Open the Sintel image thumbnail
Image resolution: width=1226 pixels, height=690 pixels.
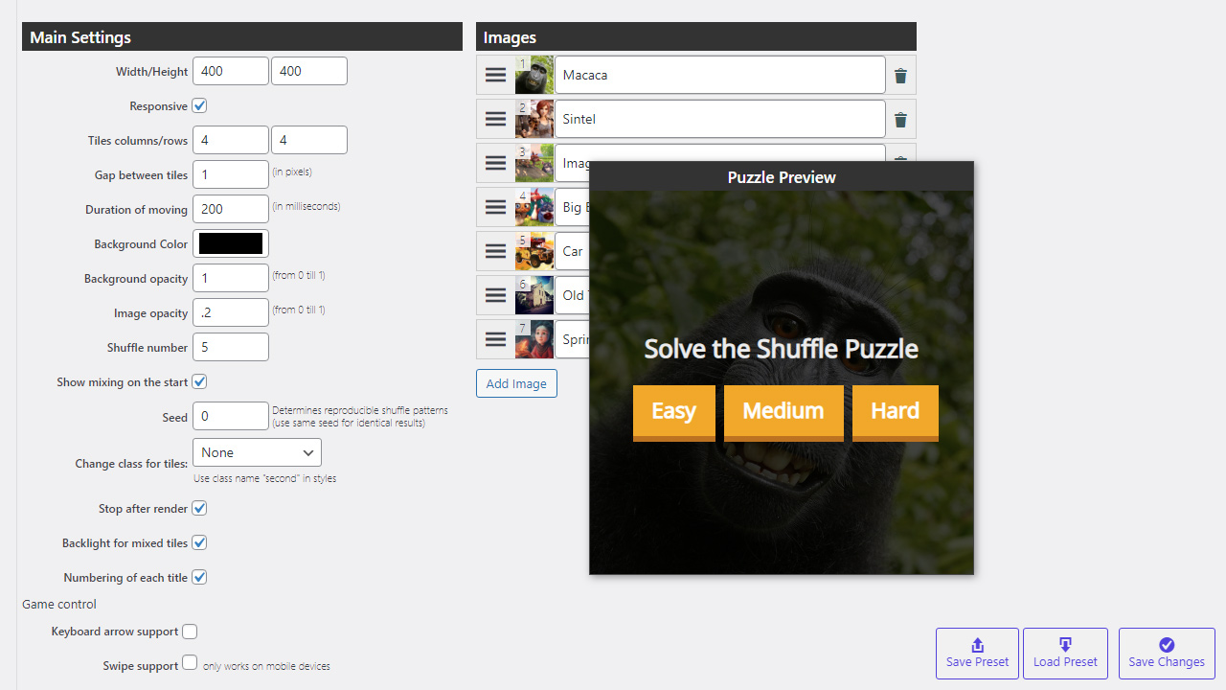[x=534, y=119]
